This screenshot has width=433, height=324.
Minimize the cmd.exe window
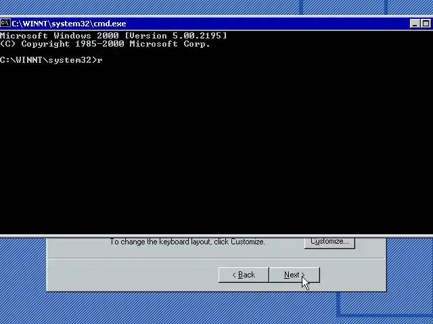(x=415, y=24)
